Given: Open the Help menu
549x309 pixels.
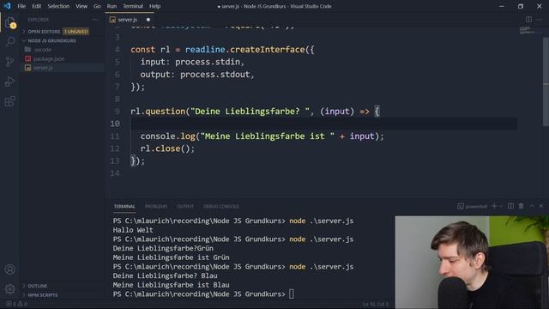Looking at the screenshot, I should click(x=154, y=6).
